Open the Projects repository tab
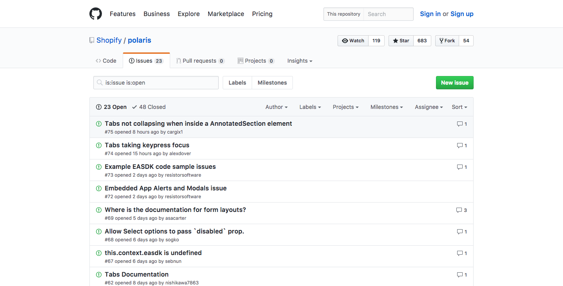Screen dimensions: 563x286 coord(256,61)
